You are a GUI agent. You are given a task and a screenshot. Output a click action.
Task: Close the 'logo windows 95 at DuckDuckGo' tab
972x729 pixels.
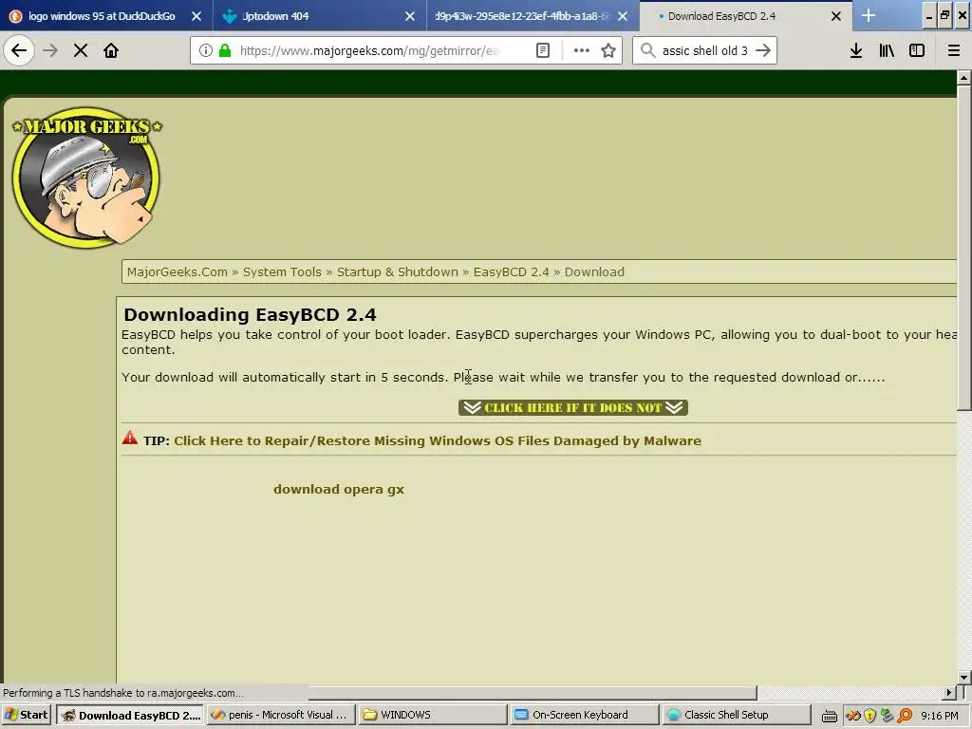[x=196, y=16]
